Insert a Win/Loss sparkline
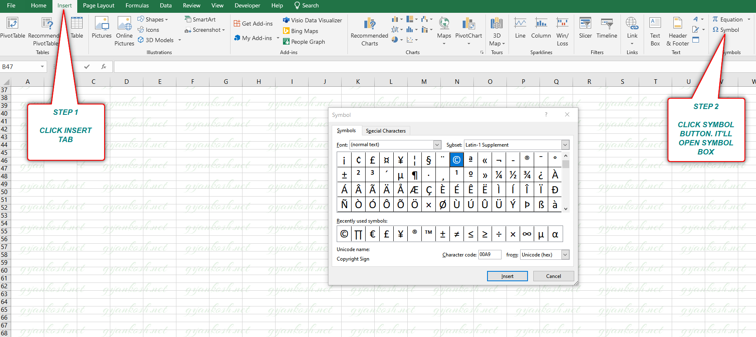Viewport: 756px width, 337px height. click(562, 31)
